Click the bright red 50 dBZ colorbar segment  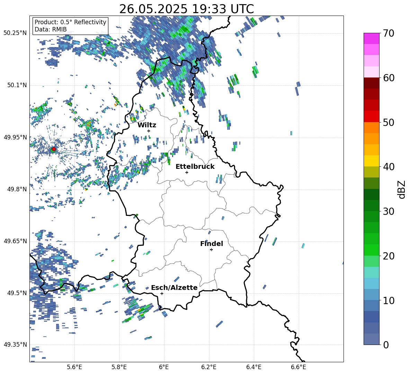pos(372,117)
